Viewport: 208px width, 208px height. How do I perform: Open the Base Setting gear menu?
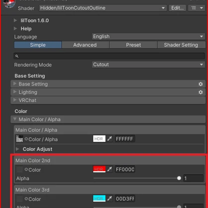[201, 84]
